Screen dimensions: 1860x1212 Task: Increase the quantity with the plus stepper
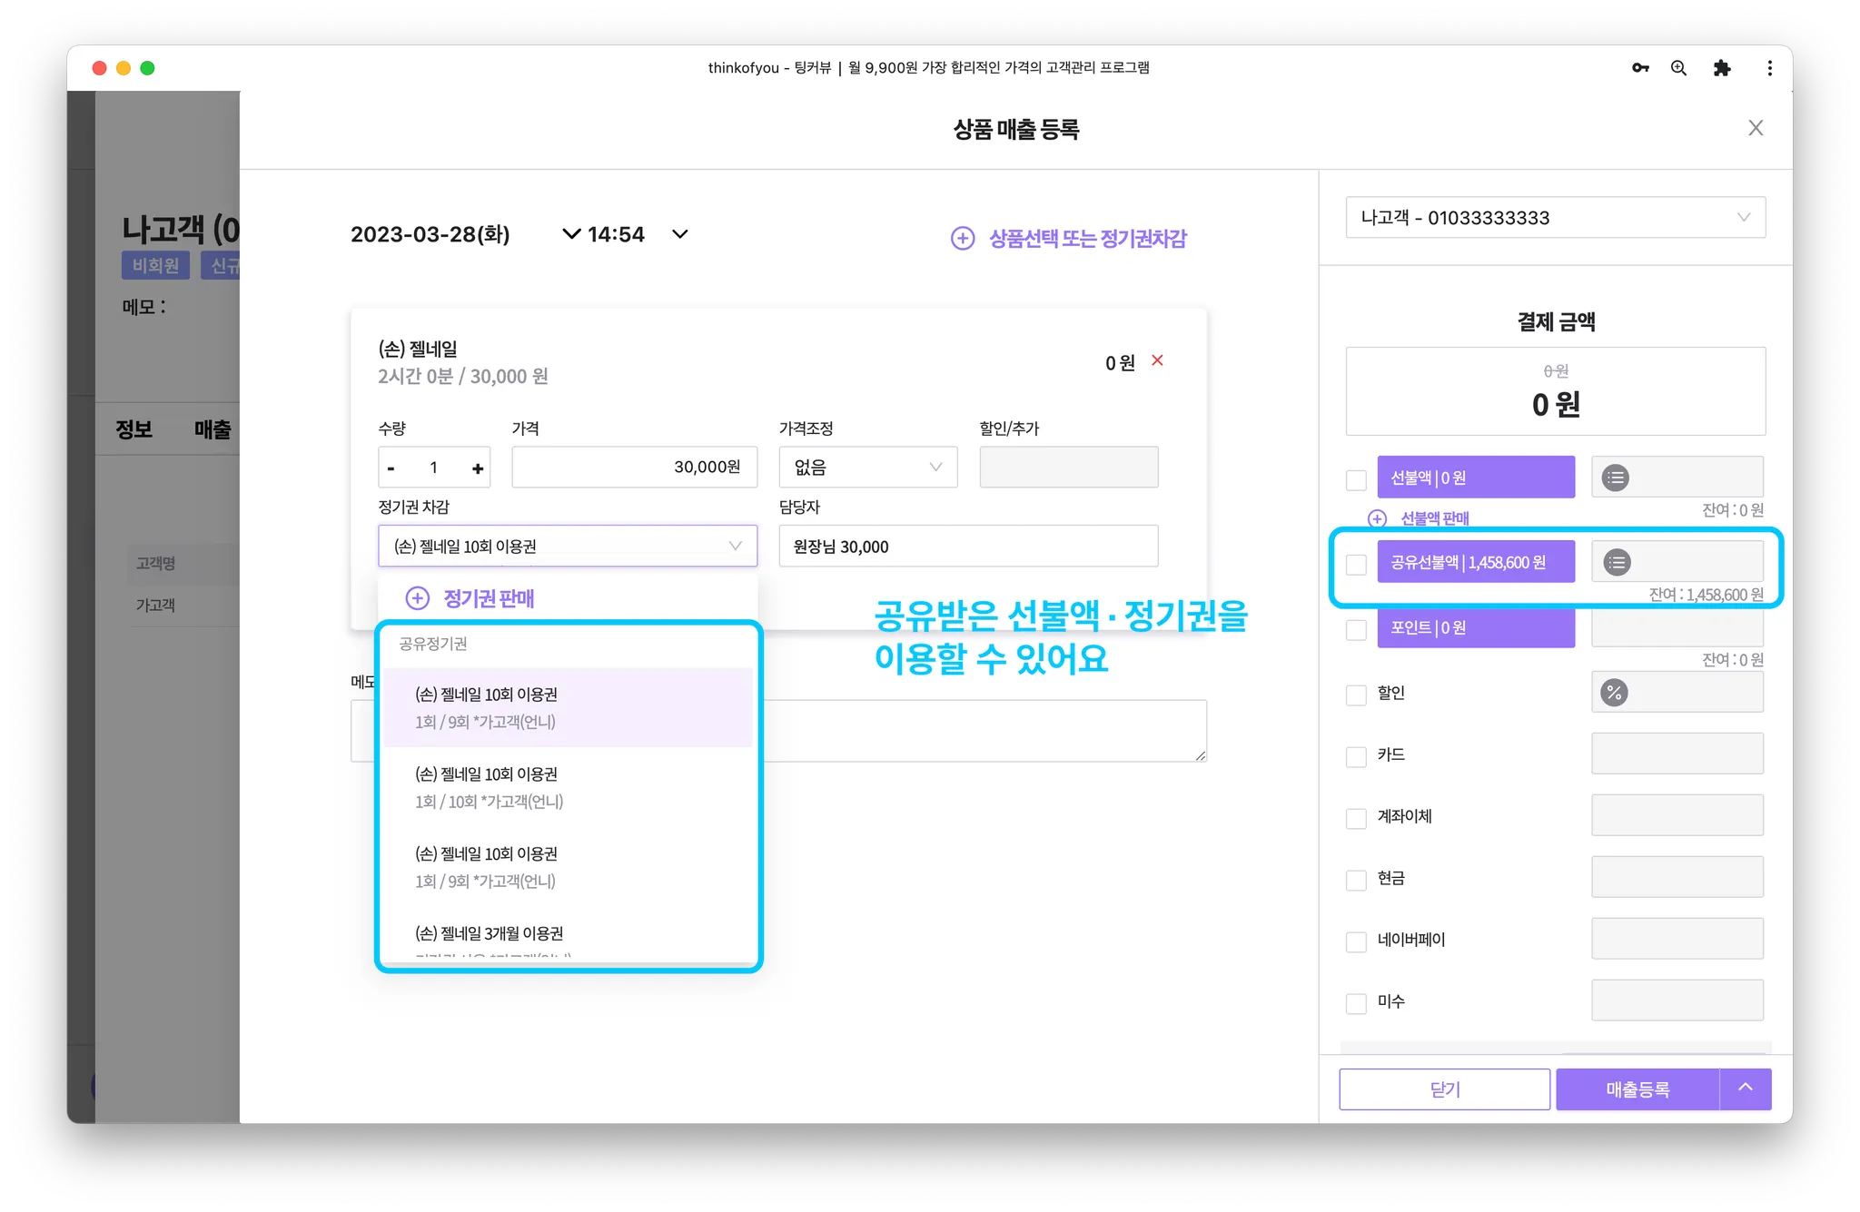click(477, 468)
